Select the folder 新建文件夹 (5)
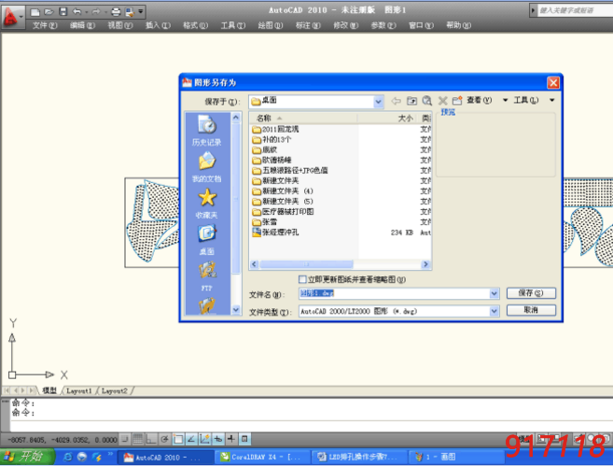This screenshot has width=613, height=466. 283,202
